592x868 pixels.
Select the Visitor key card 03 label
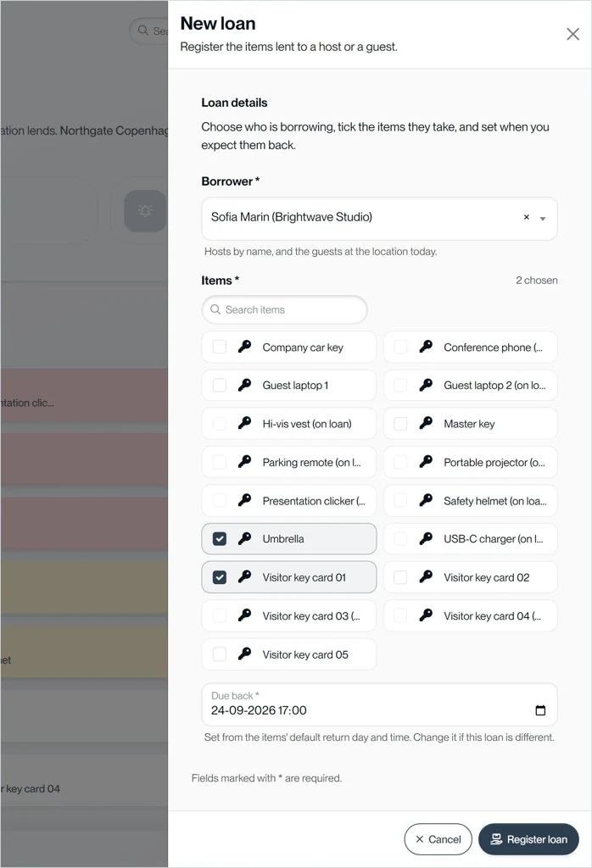[311, 616]
